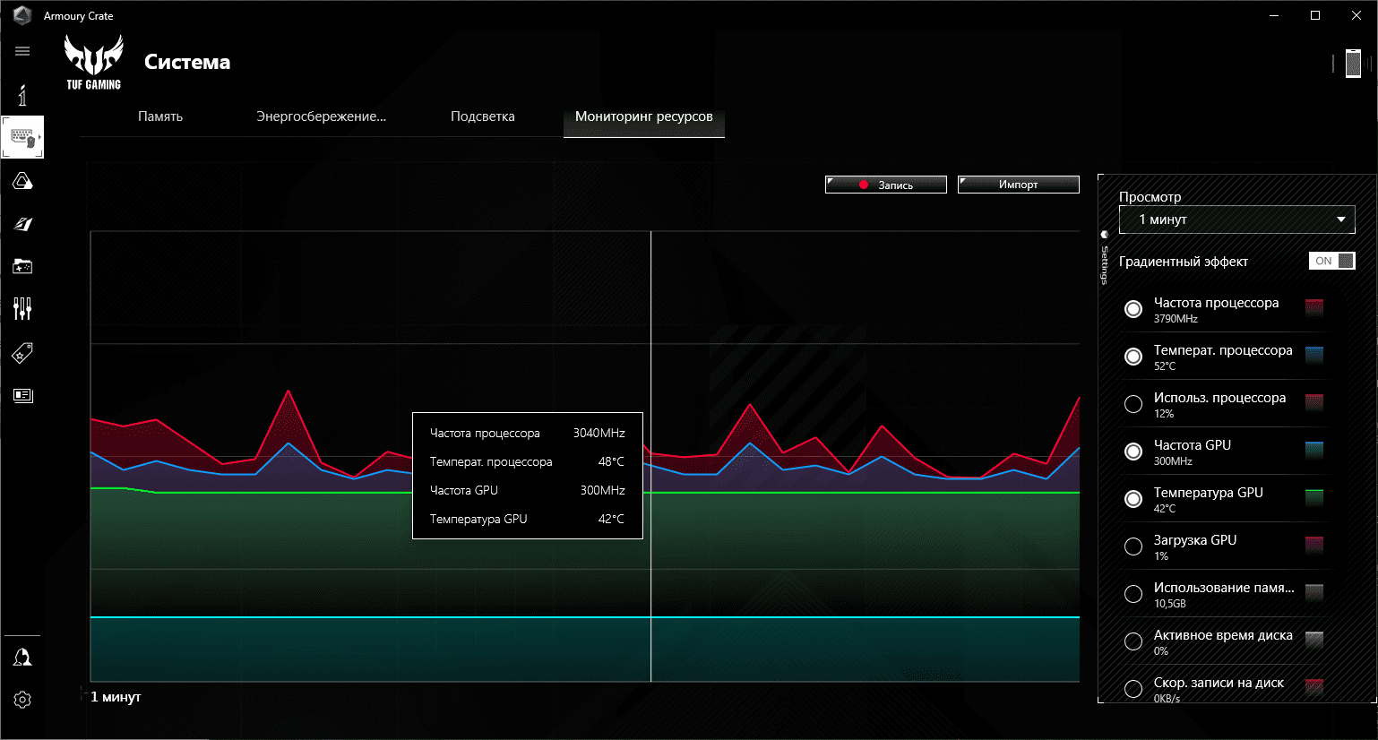The height and width of the screenshot is (740, 1378).
Task: Open color swatch for Активное время диска
Action: click(1314, 640)
